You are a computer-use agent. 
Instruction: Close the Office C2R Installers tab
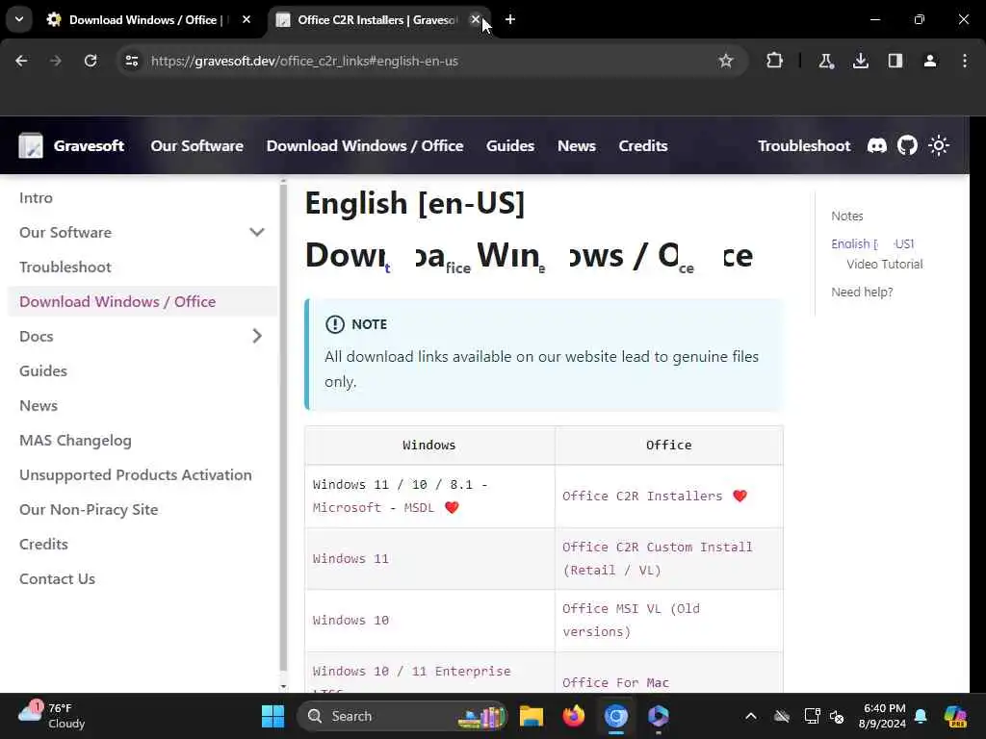476,19
